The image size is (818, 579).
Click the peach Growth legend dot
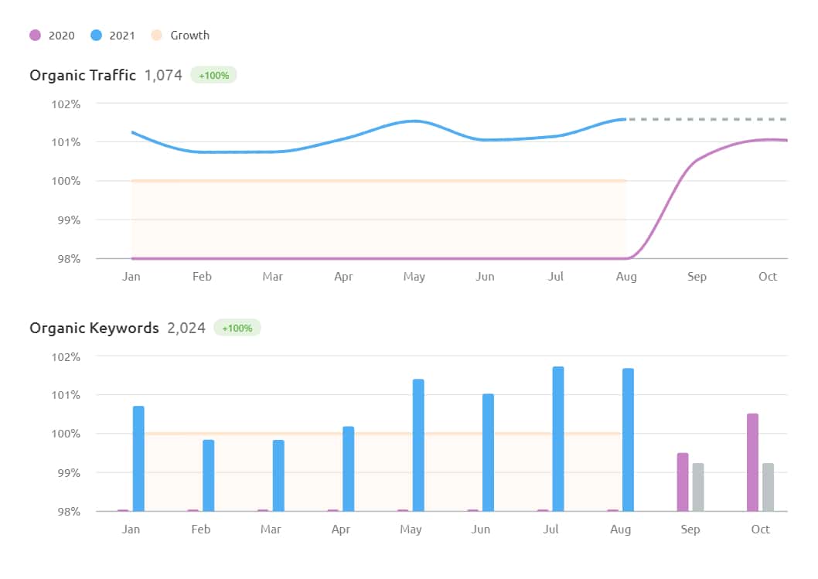(156, 36)
